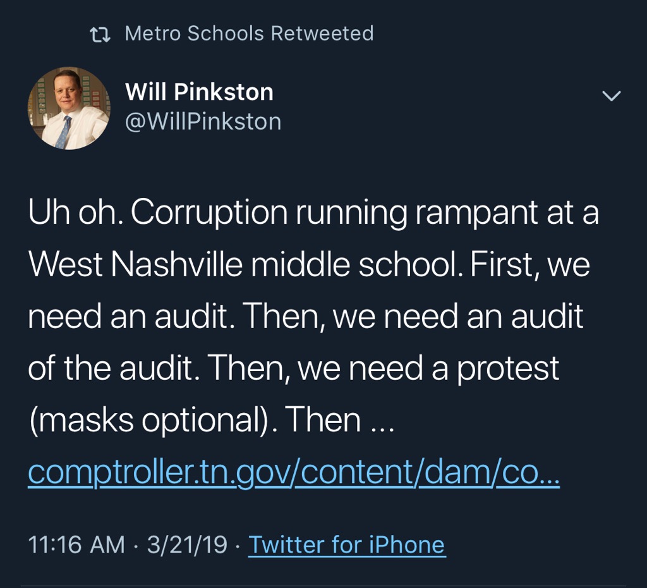Click the word 'protest' in the tweet
This screenshot has height=588, width=647.
pos(508,368)
